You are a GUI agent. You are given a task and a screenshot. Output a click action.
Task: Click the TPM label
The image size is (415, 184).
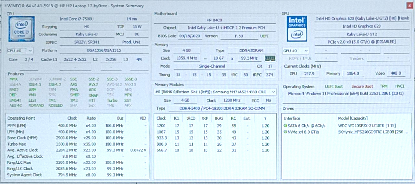click(x=384, y=87)
